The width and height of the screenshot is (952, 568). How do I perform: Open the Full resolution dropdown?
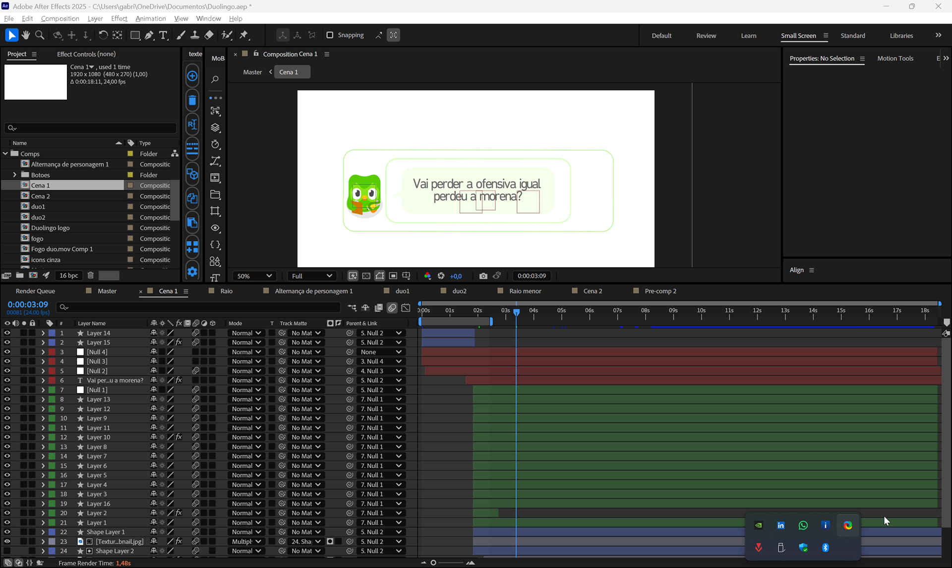[311, 276]
